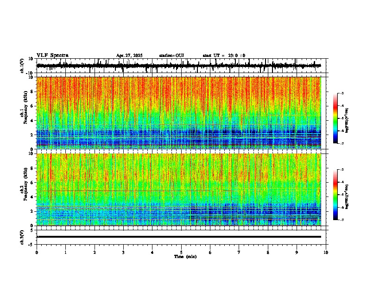Click the log(PSD) label beside ch.2 color bar
Screen dimensions: 367x283
click(x=347, y=197)
